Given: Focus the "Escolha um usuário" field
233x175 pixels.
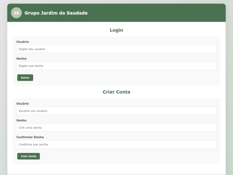Looking at the screenshot, I should coord(116,111).
